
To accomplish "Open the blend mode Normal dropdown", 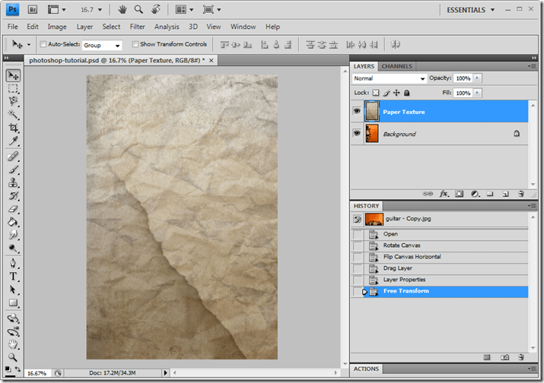I will point(390,79).
